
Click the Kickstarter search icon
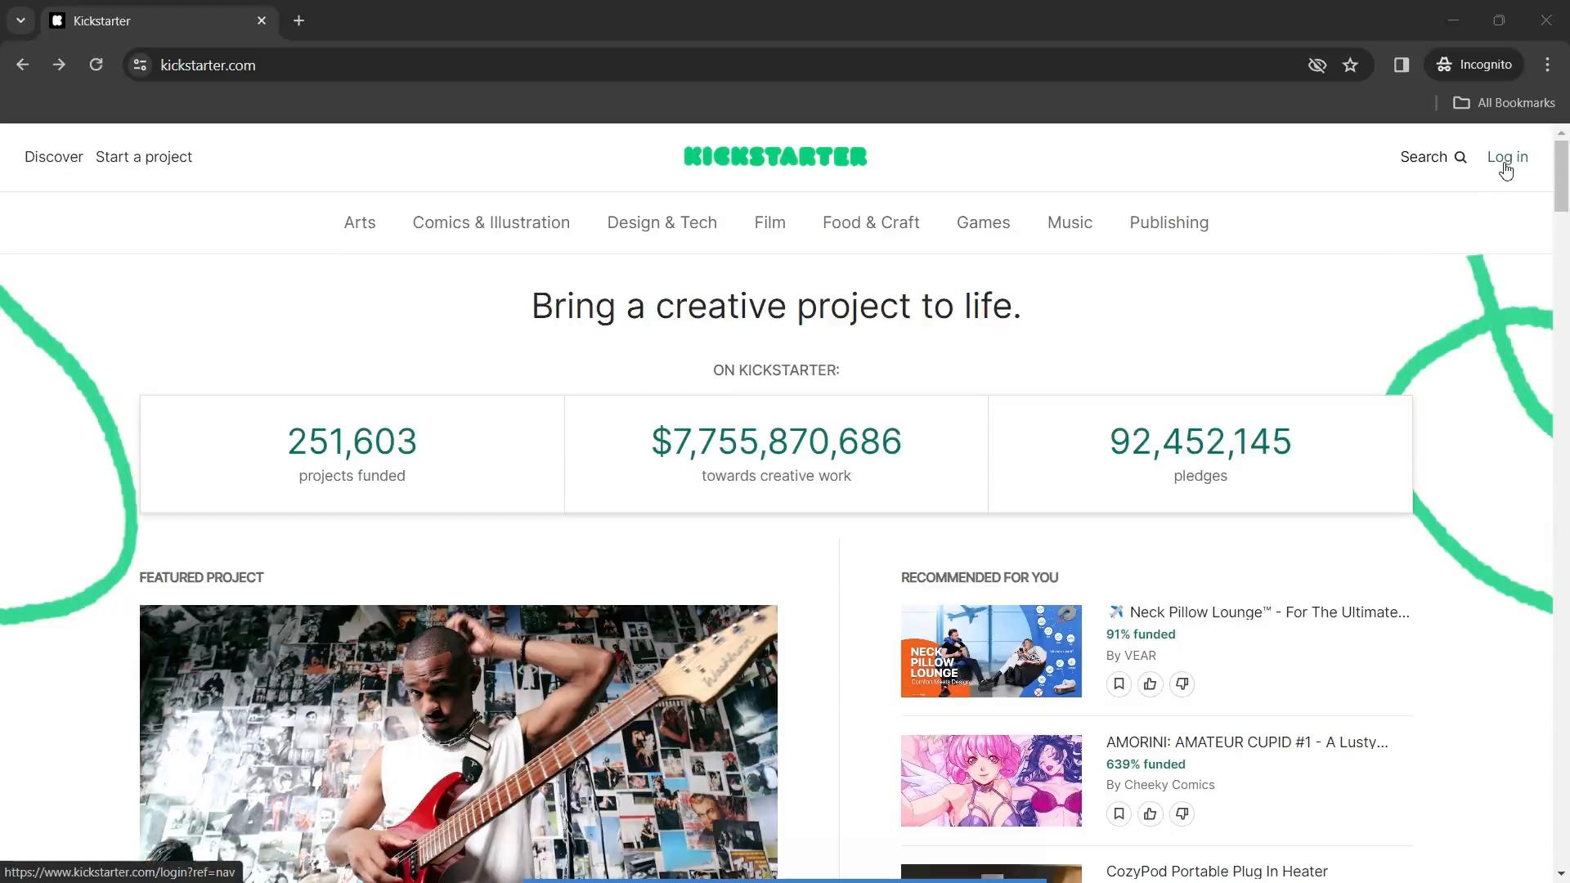tap(1460, 156)
